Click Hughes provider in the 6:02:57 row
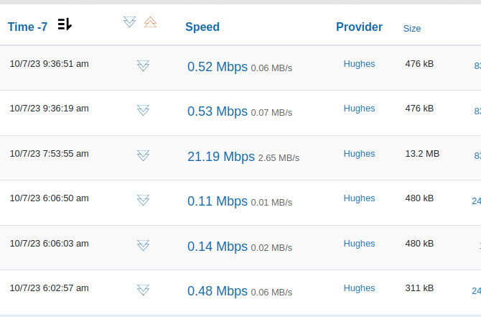The height and width of the screenshot is (317, 481). click(359, 288)
